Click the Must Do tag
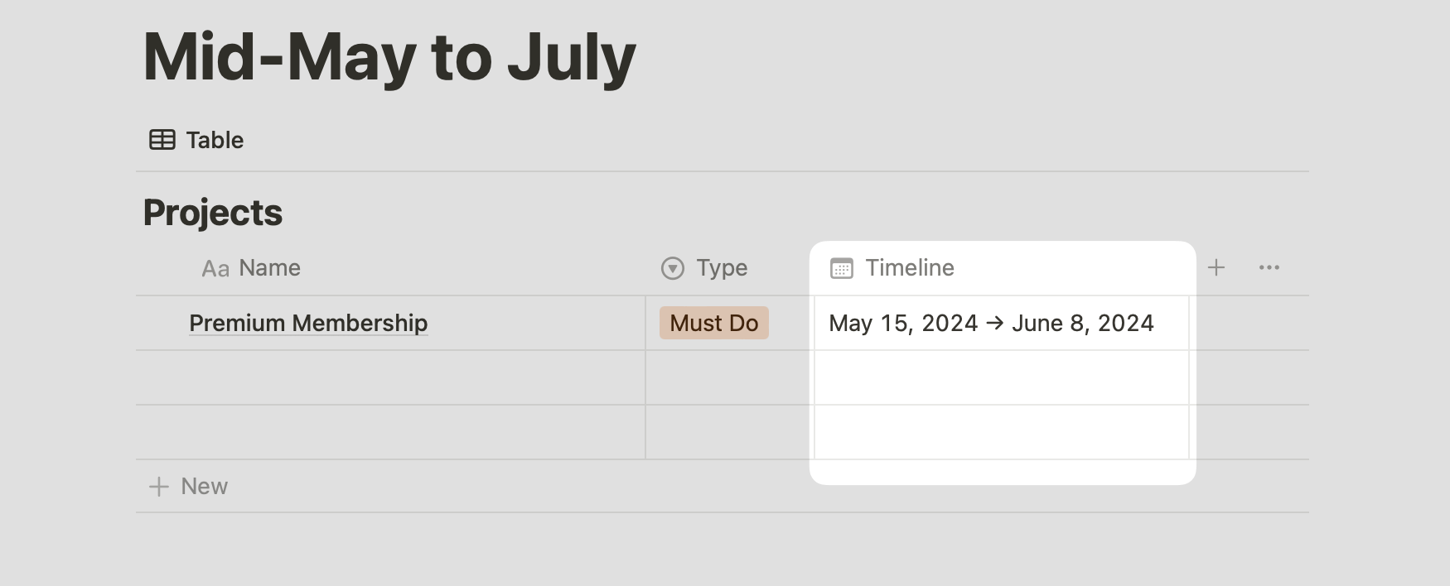 point(714,323)
